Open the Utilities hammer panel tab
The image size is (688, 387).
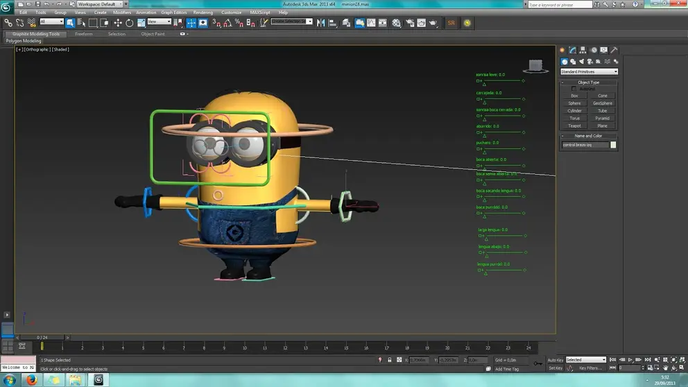614,50
